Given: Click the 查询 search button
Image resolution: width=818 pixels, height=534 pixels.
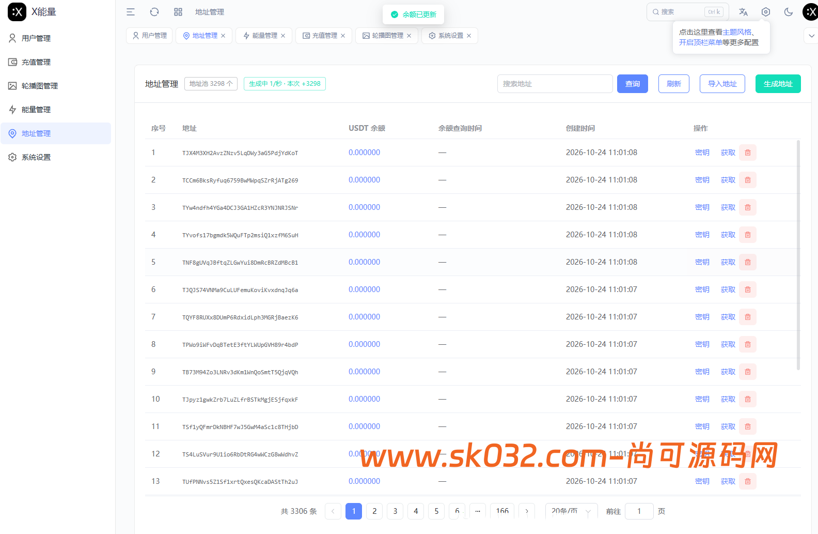Looking at the screenshot, I should click(633, 84).
